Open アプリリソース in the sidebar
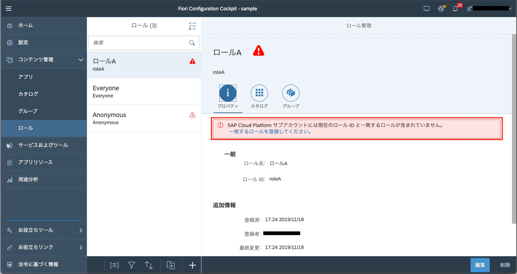The width and height of the screenshot is (517, 274). (44, 163)
